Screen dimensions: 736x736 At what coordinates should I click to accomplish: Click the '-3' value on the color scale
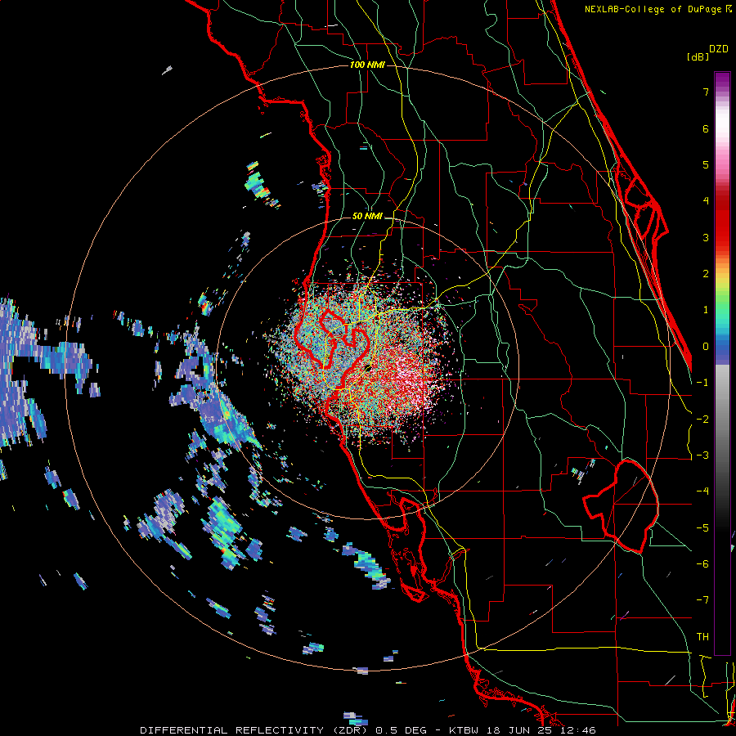702,456
